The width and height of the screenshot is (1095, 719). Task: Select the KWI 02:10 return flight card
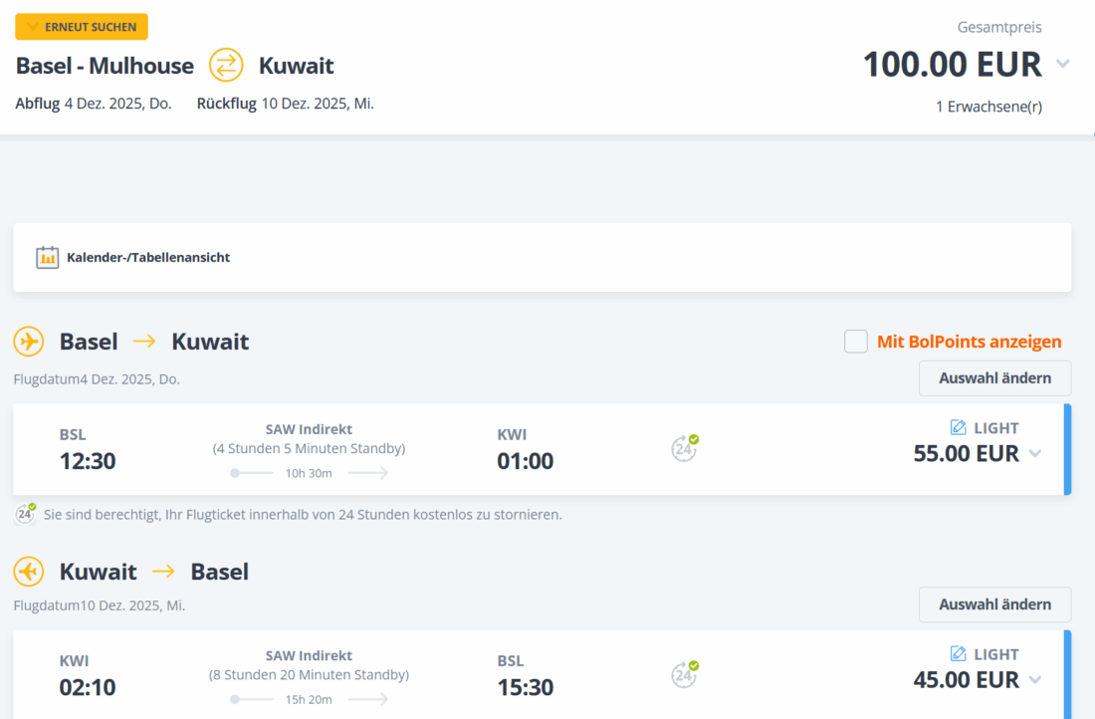[x=398, y=674]
